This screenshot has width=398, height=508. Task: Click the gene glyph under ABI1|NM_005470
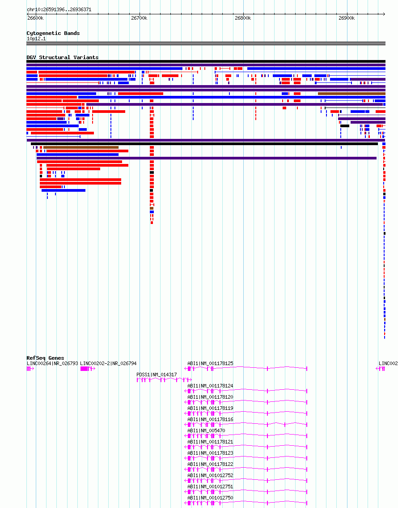pyautogui.click(x=246, y=436)
